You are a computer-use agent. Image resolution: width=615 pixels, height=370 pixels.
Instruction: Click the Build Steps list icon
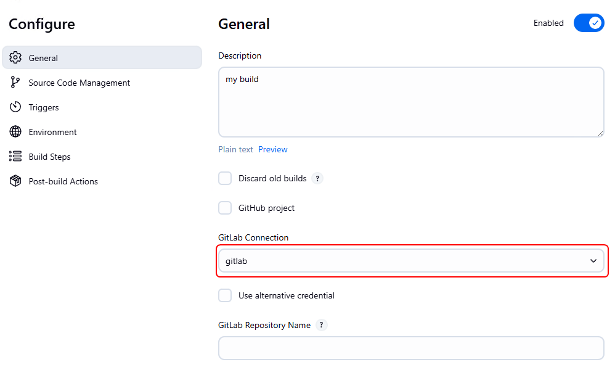[15, 157]
